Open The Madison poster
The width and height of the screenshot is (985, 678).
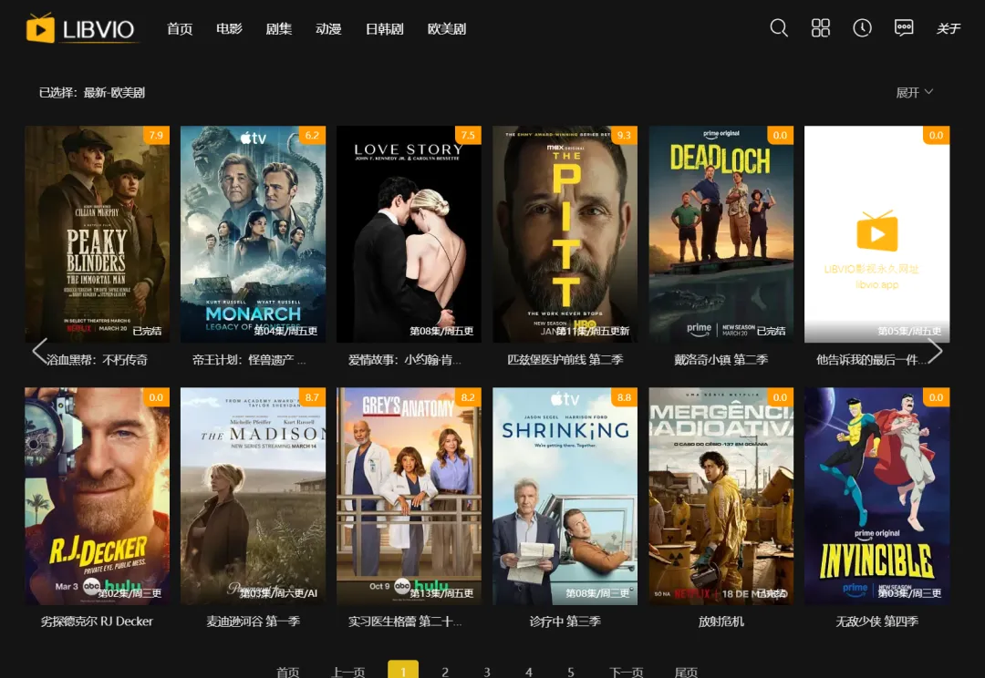(254, 496)
